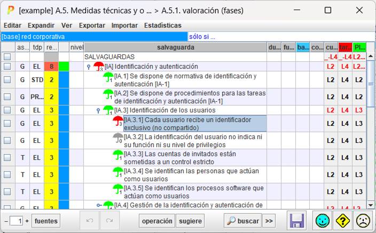The width and height of the screenshot is (376, 233).
Task: Open the Expandir menu
Action: [x=41, y=26]
